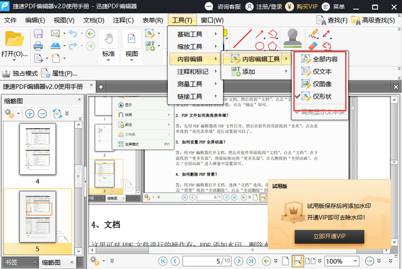Select 全部内容 edit mode

319,59
